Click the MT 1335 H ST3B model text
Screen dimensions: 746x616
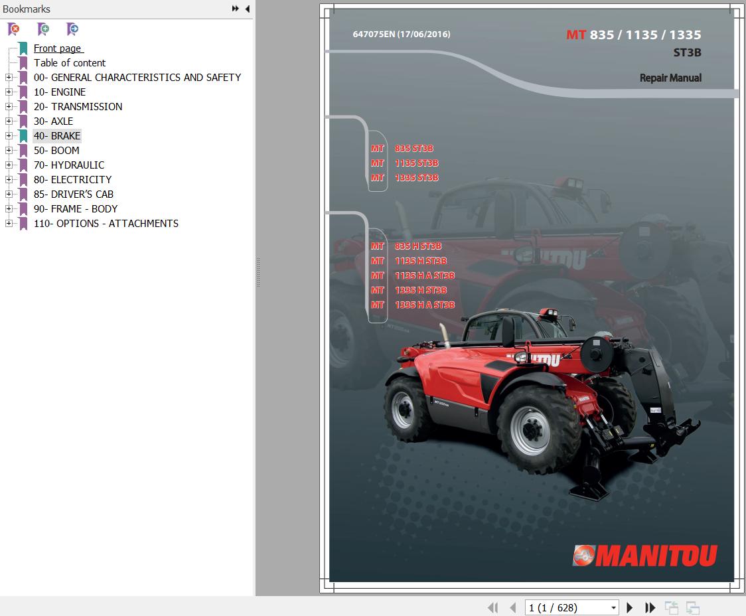[x=409, y=290]
